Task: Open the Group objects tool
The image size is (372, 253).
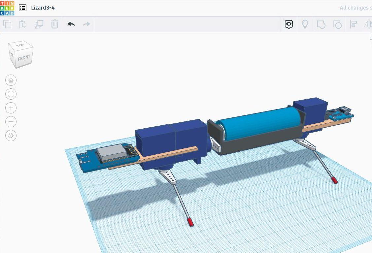Action: (321, 24)
